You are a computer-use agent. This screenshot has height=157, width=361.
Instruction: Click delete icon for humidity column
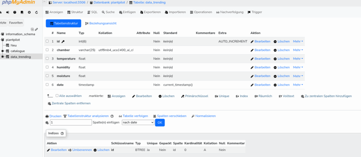(275, 67)
